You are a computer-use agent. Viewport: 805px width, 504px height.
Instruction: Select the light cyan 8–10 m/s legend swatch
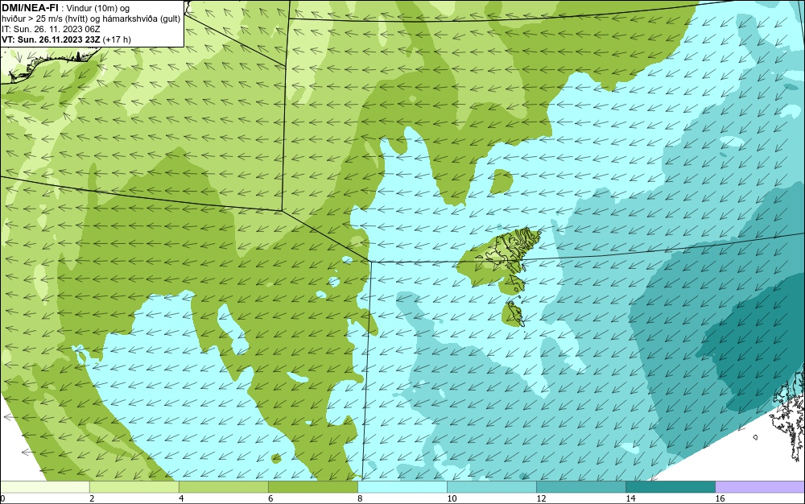tap(402, 487)
